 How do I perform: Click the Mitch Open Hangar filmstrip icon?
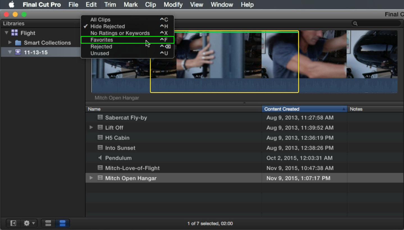pos(100,178)
